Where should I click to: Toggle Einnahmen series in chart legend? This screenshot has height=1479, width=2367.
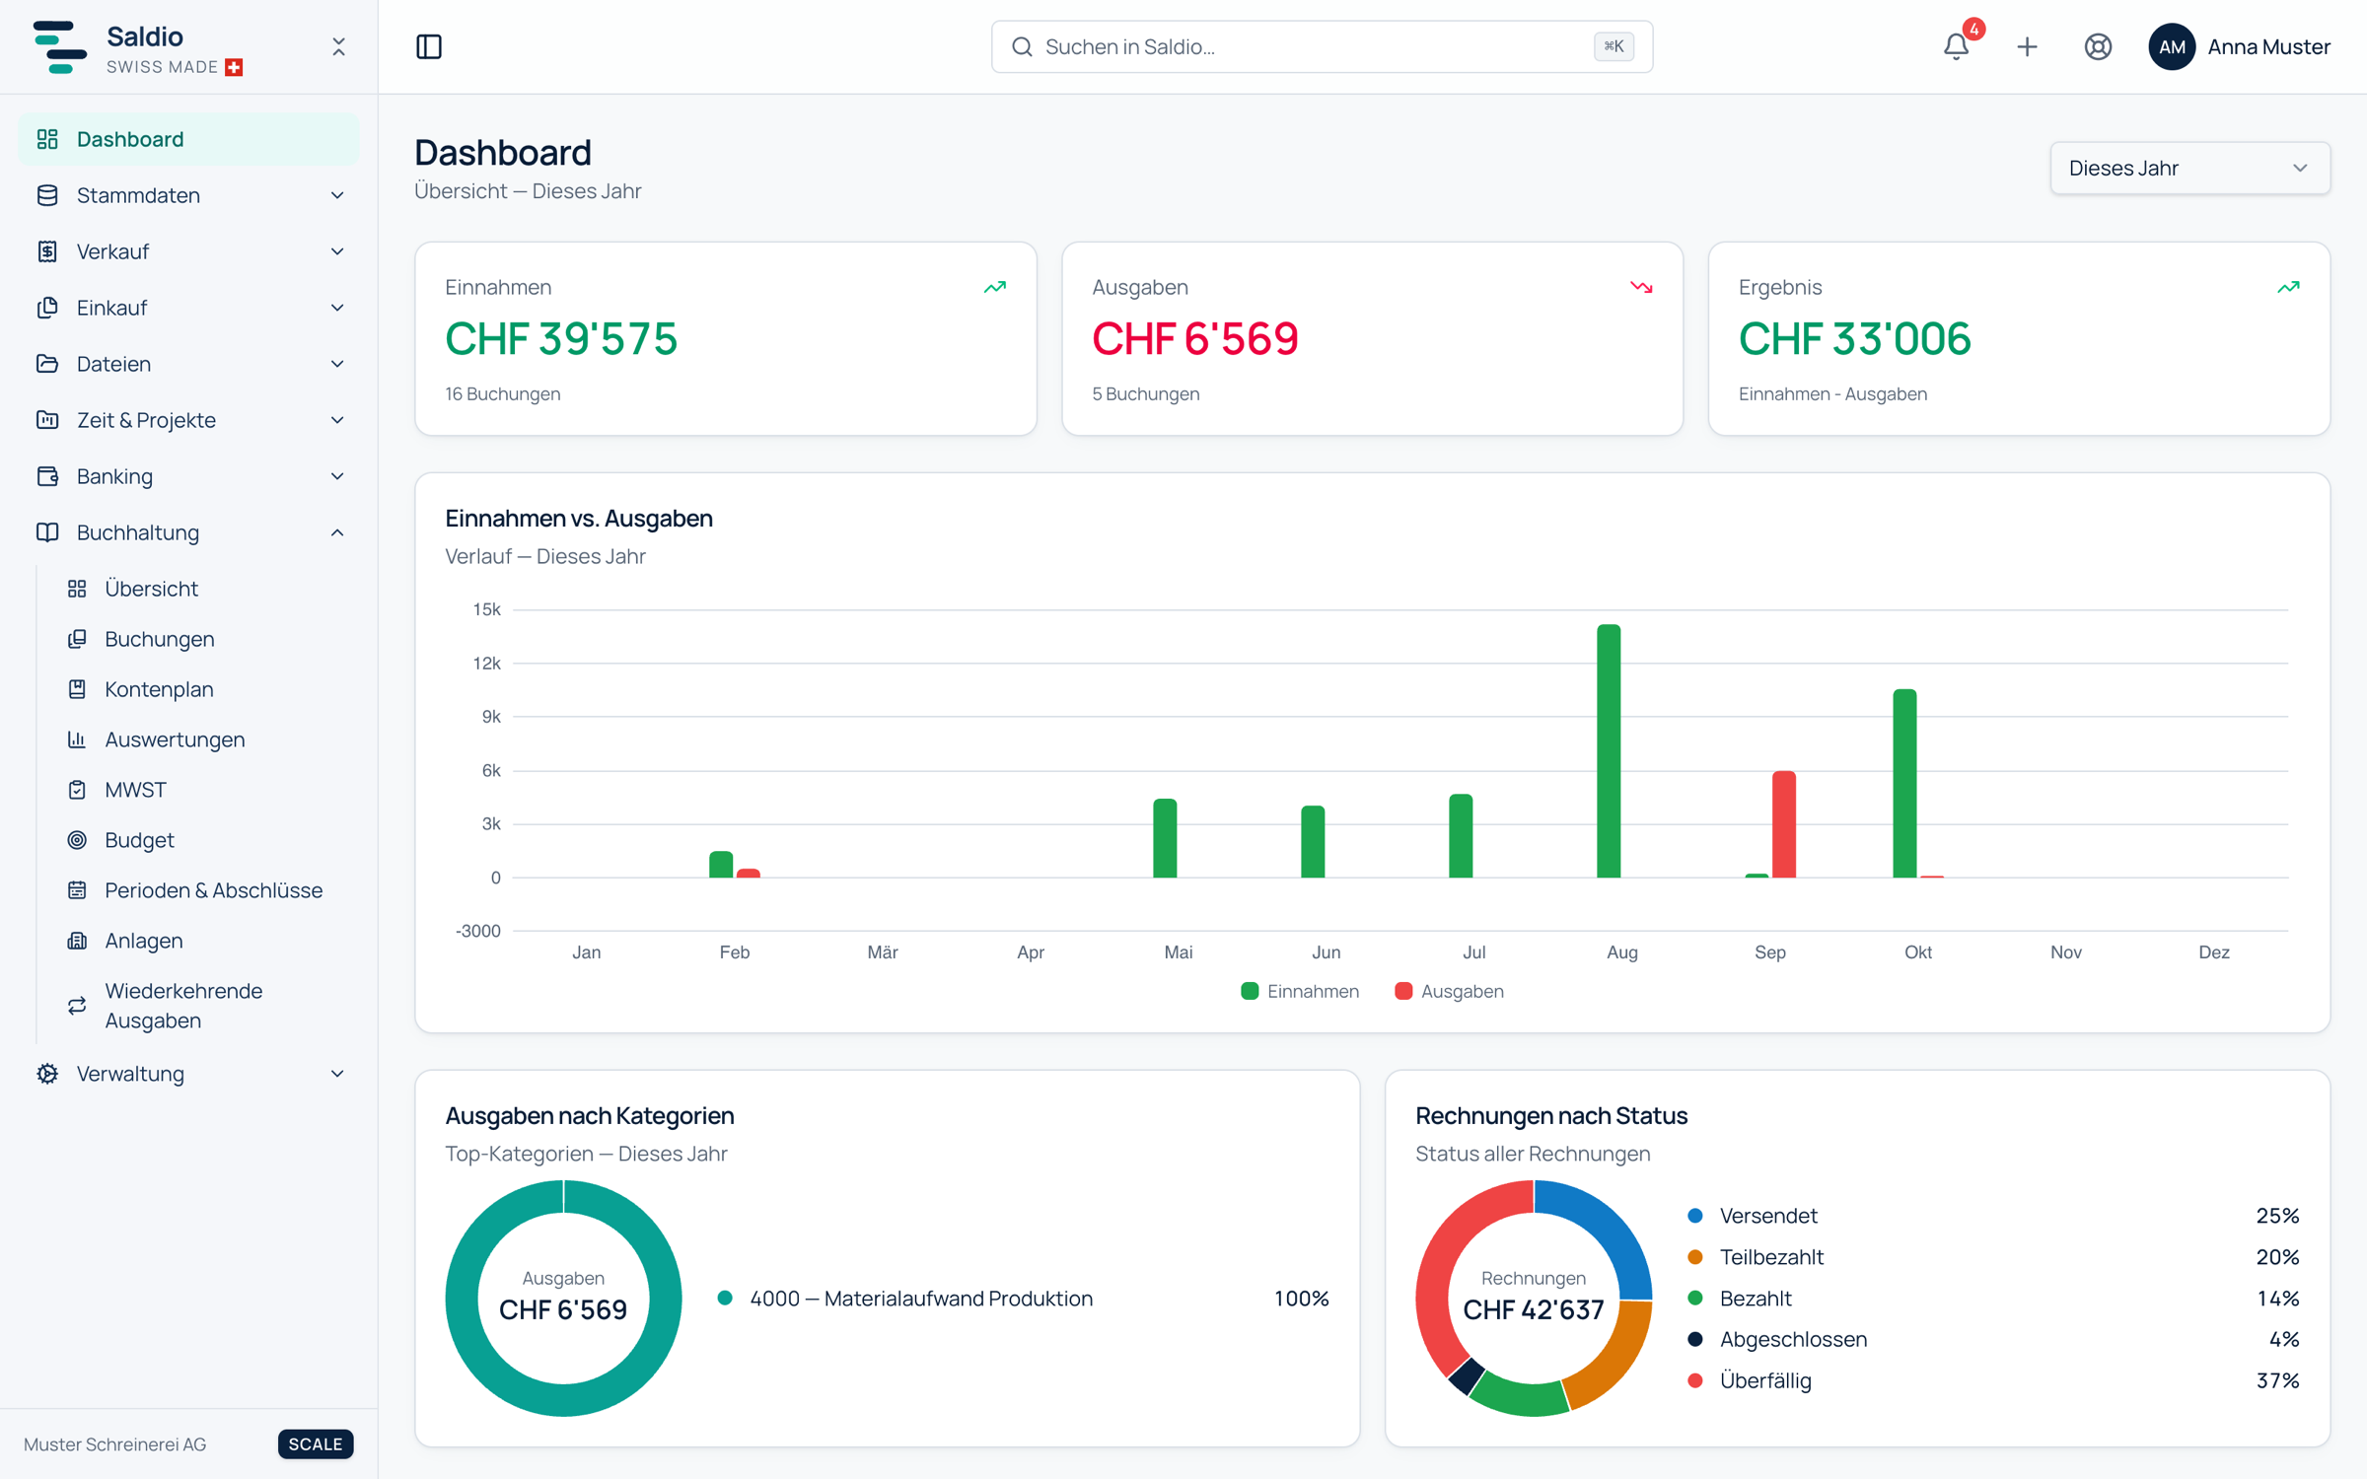tap(1300, 991)
